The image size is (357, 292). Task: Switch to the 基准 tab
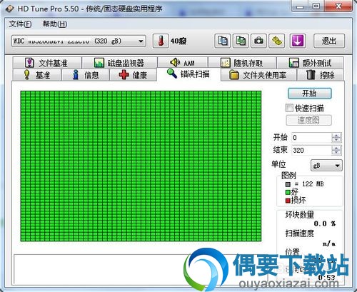(37, 75)
